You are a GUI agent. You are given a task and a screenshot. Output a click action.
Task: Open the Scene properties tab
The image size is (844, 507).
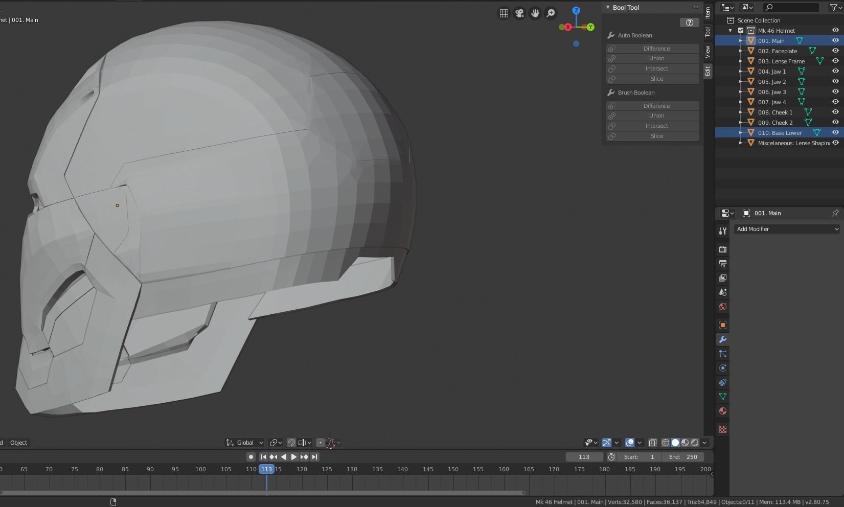click(723, 292)
